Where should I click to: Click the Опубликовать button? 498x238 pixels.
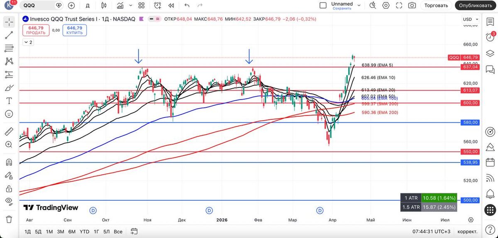pyautogui.click(x=476, y=5)
